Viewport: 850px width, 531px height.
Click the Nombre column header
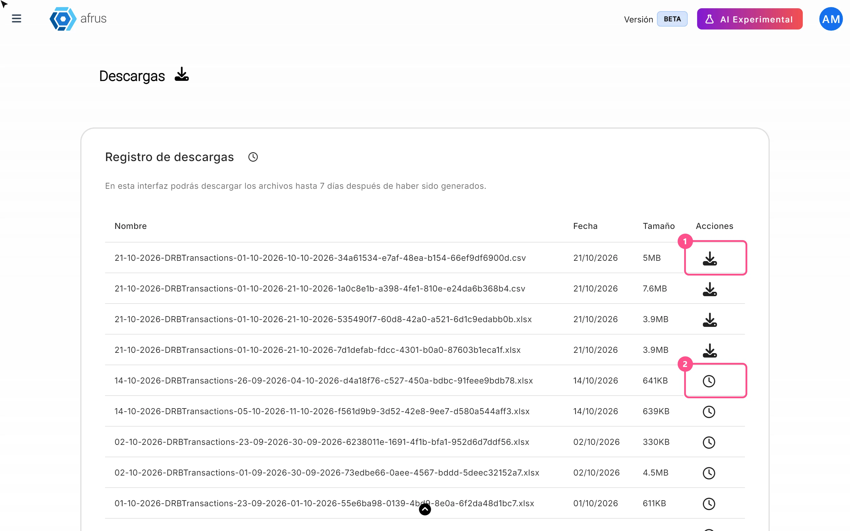pyautogui.click(x=131, y=226)
